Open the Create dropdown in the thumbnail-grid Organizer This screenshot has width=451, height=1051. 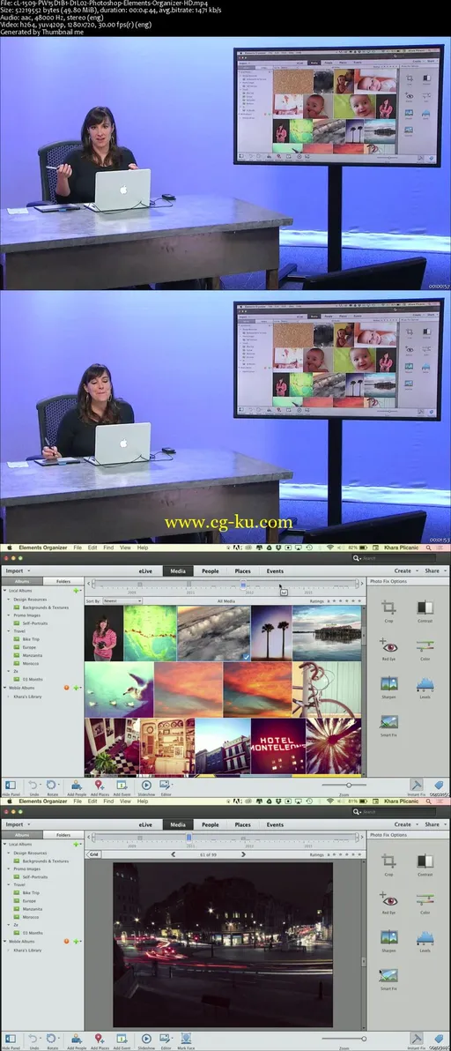coord(405,571)
